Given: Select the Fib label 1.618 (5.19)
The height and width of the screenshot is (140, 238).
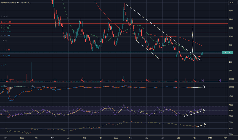Looking at the screenshot, I should 6,55.
